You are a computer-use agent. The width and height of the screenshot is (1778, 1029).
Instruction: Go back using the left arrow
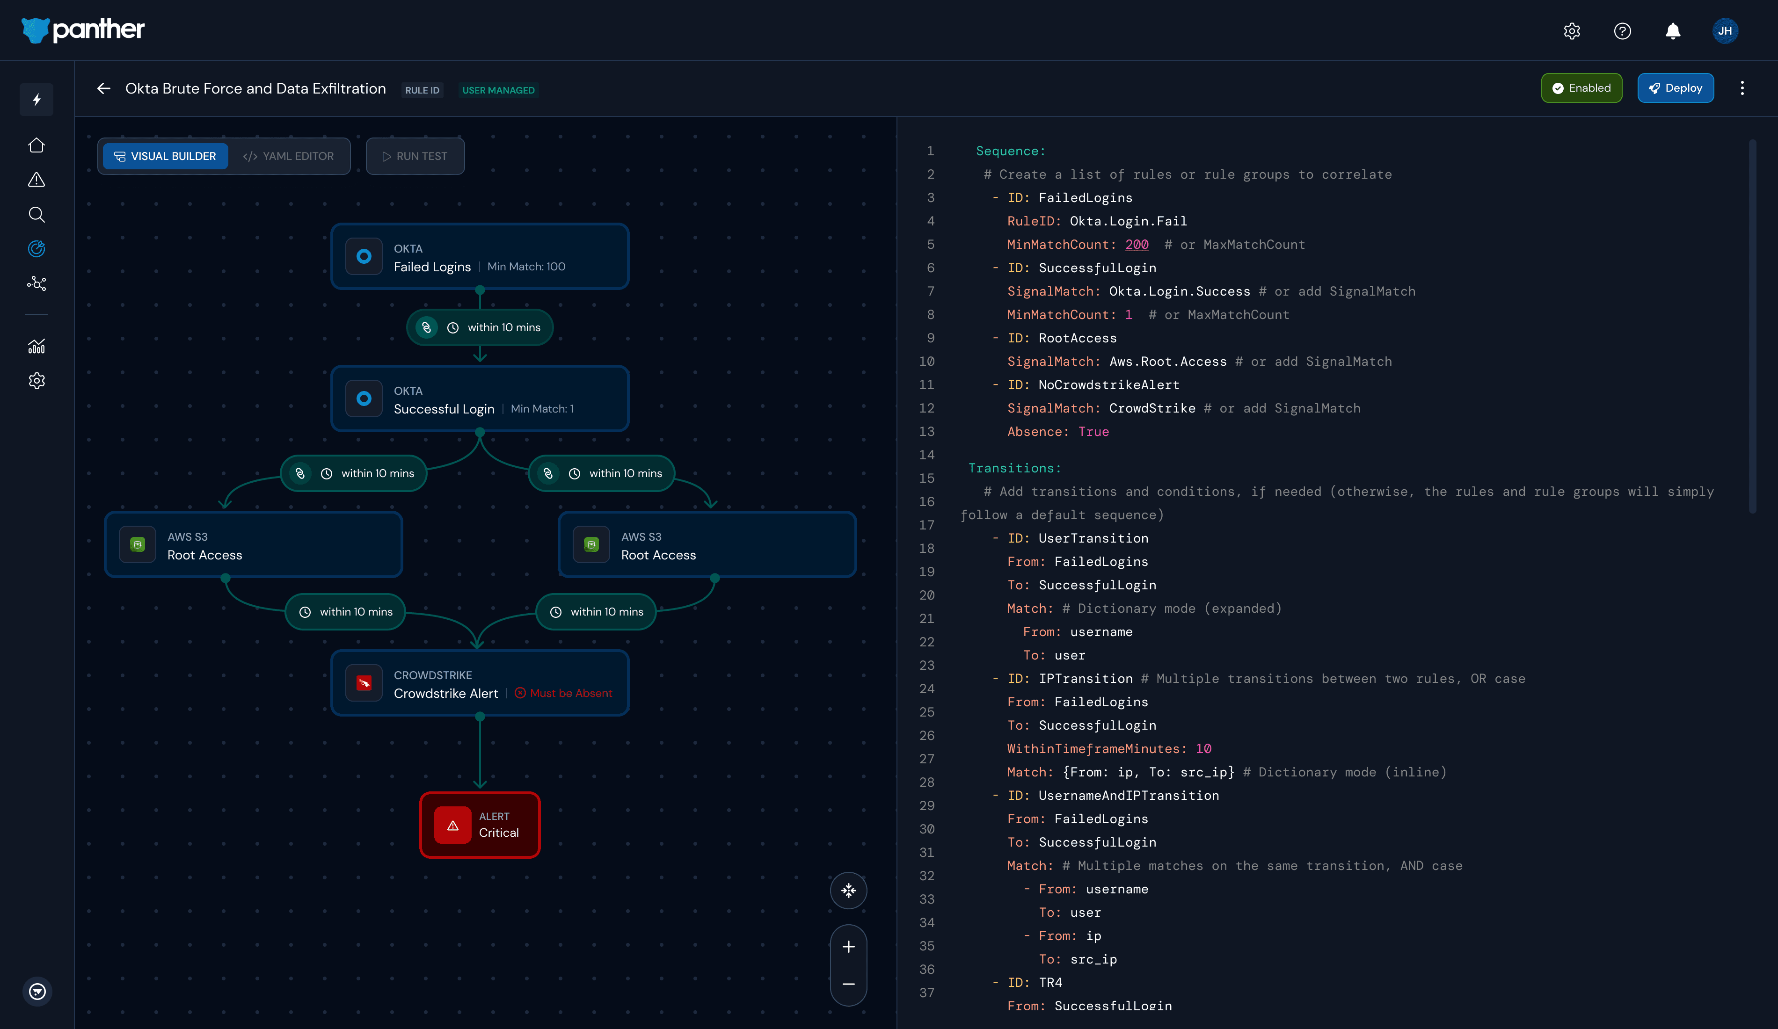[104, 89]
